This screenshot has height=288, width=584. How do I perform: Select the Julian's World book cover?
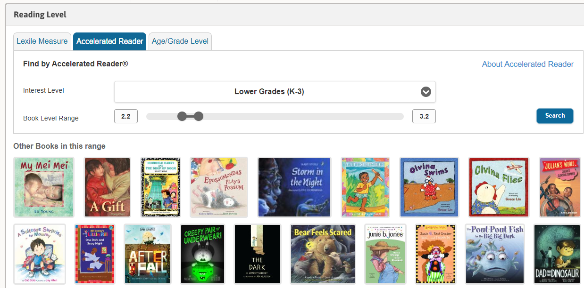560,187
